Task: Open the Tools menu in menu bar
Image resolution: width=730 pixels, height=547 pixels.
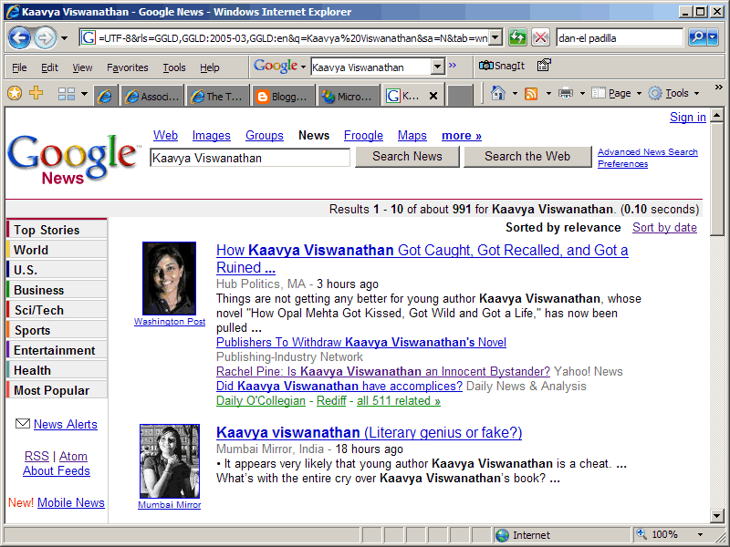Action: click(x=174, y=67)
